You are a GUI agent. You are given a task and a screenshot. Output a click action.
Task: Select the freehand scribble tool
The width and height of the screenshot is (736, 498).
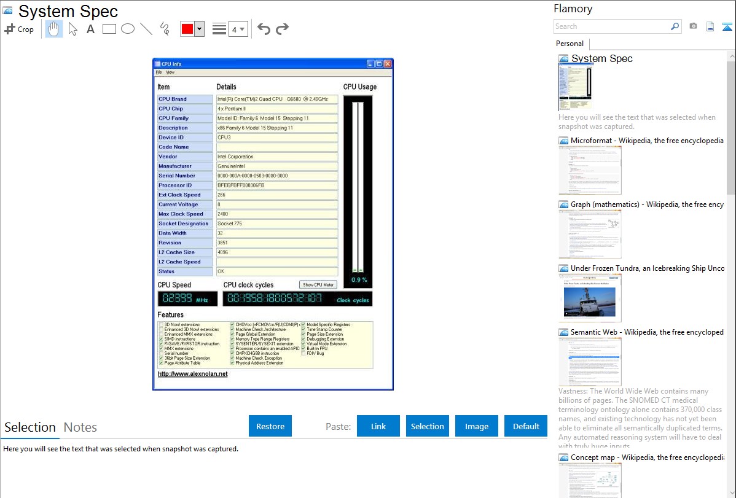coord(165,29)
